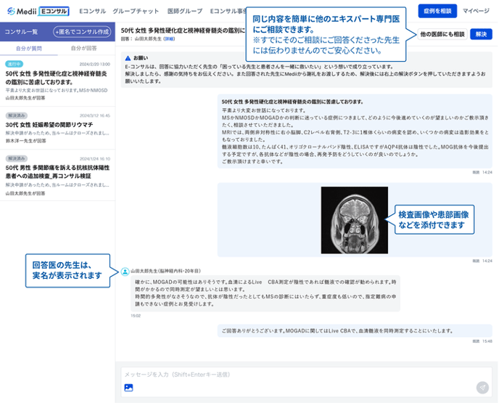The image size is (499, 403).
Task: Click the Eコンサル logo badge
Action: [x=54, y=11]
